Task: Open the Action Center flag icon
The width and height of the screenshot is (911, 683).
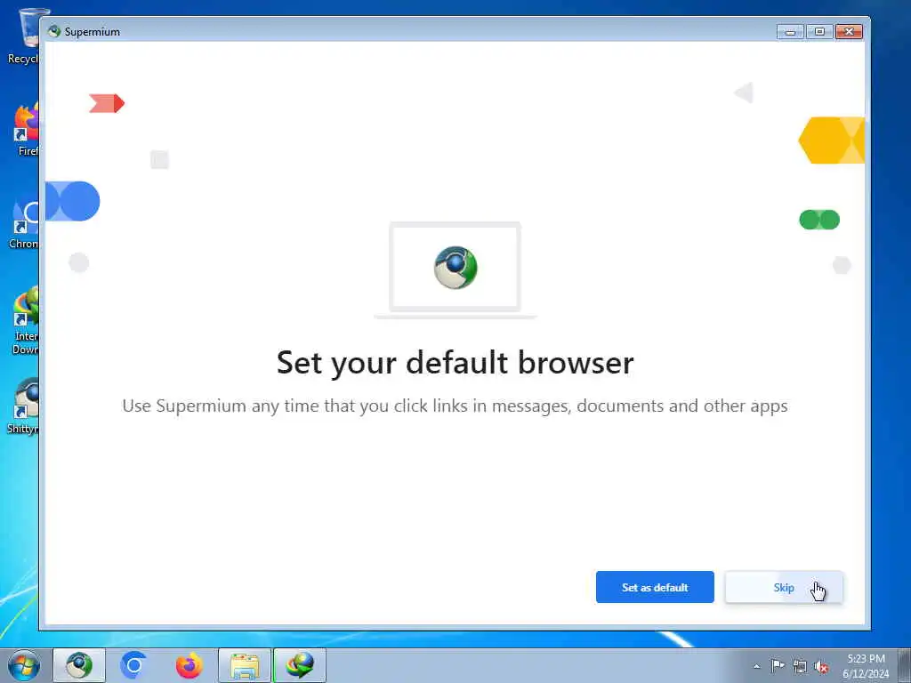Action: [778, 665]
